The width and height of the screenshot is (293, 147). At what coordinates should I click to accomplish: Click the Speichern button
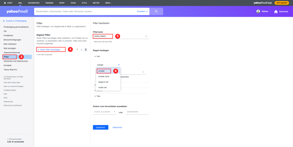[x=100, y=127]
